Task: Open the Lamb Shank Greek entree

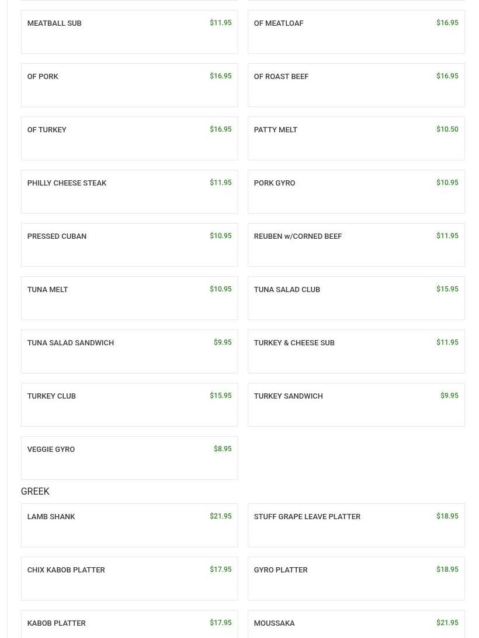Action: click(x=130, y=525)
